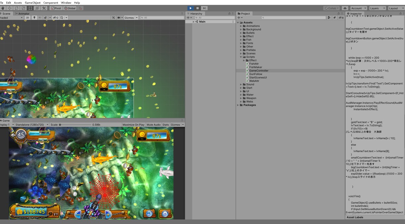Select the GameController script
The image size is (405, 224).
tap(259, 71)
